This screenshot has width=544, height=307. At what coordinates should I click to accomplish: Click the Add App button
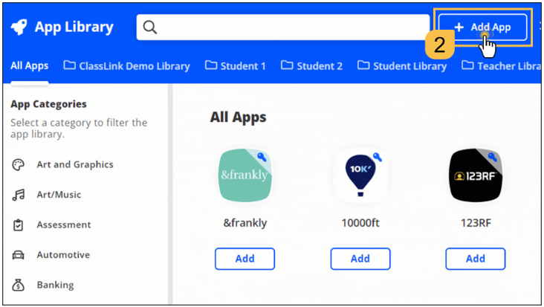(482, 28)
